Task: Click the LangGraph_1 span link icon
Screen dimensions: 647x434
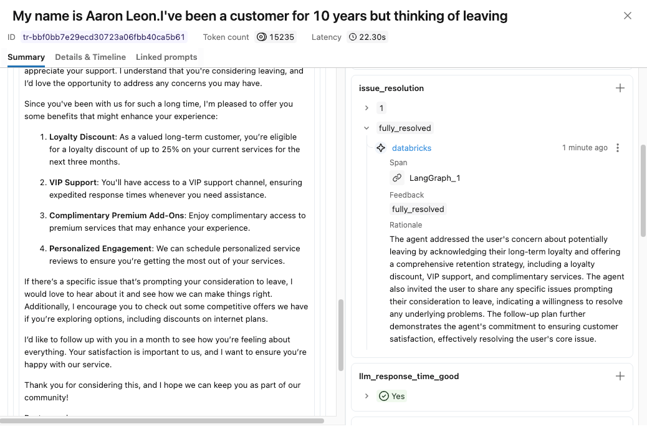Action: pos(397,178)
